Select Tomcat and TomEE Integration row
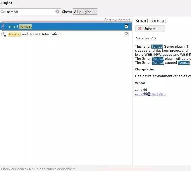Screen dimensions: 191x171 (x=66, y=34)
